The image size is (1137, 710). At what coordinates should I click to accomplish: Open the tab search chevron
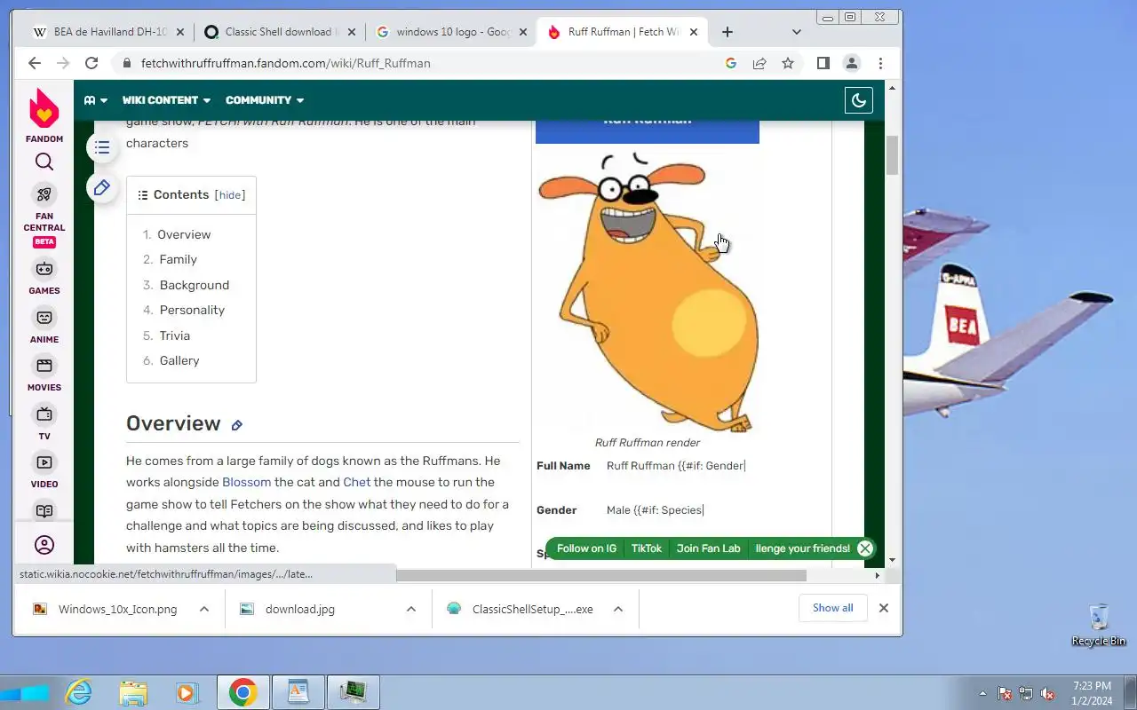pyautogui.click(x=797, y=32)
